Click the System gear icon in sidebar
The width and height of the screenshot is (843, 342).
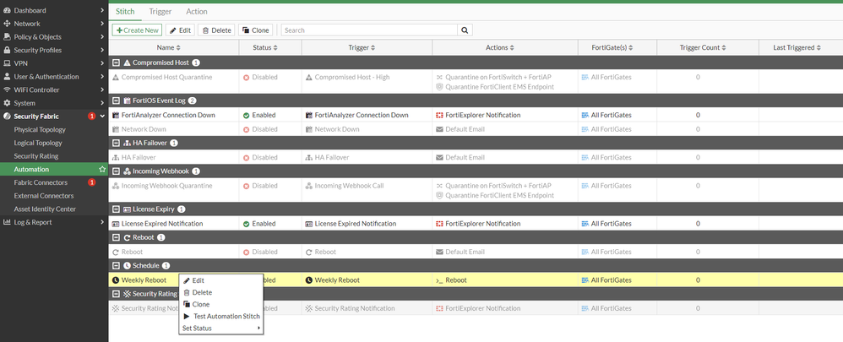point(7,103)
